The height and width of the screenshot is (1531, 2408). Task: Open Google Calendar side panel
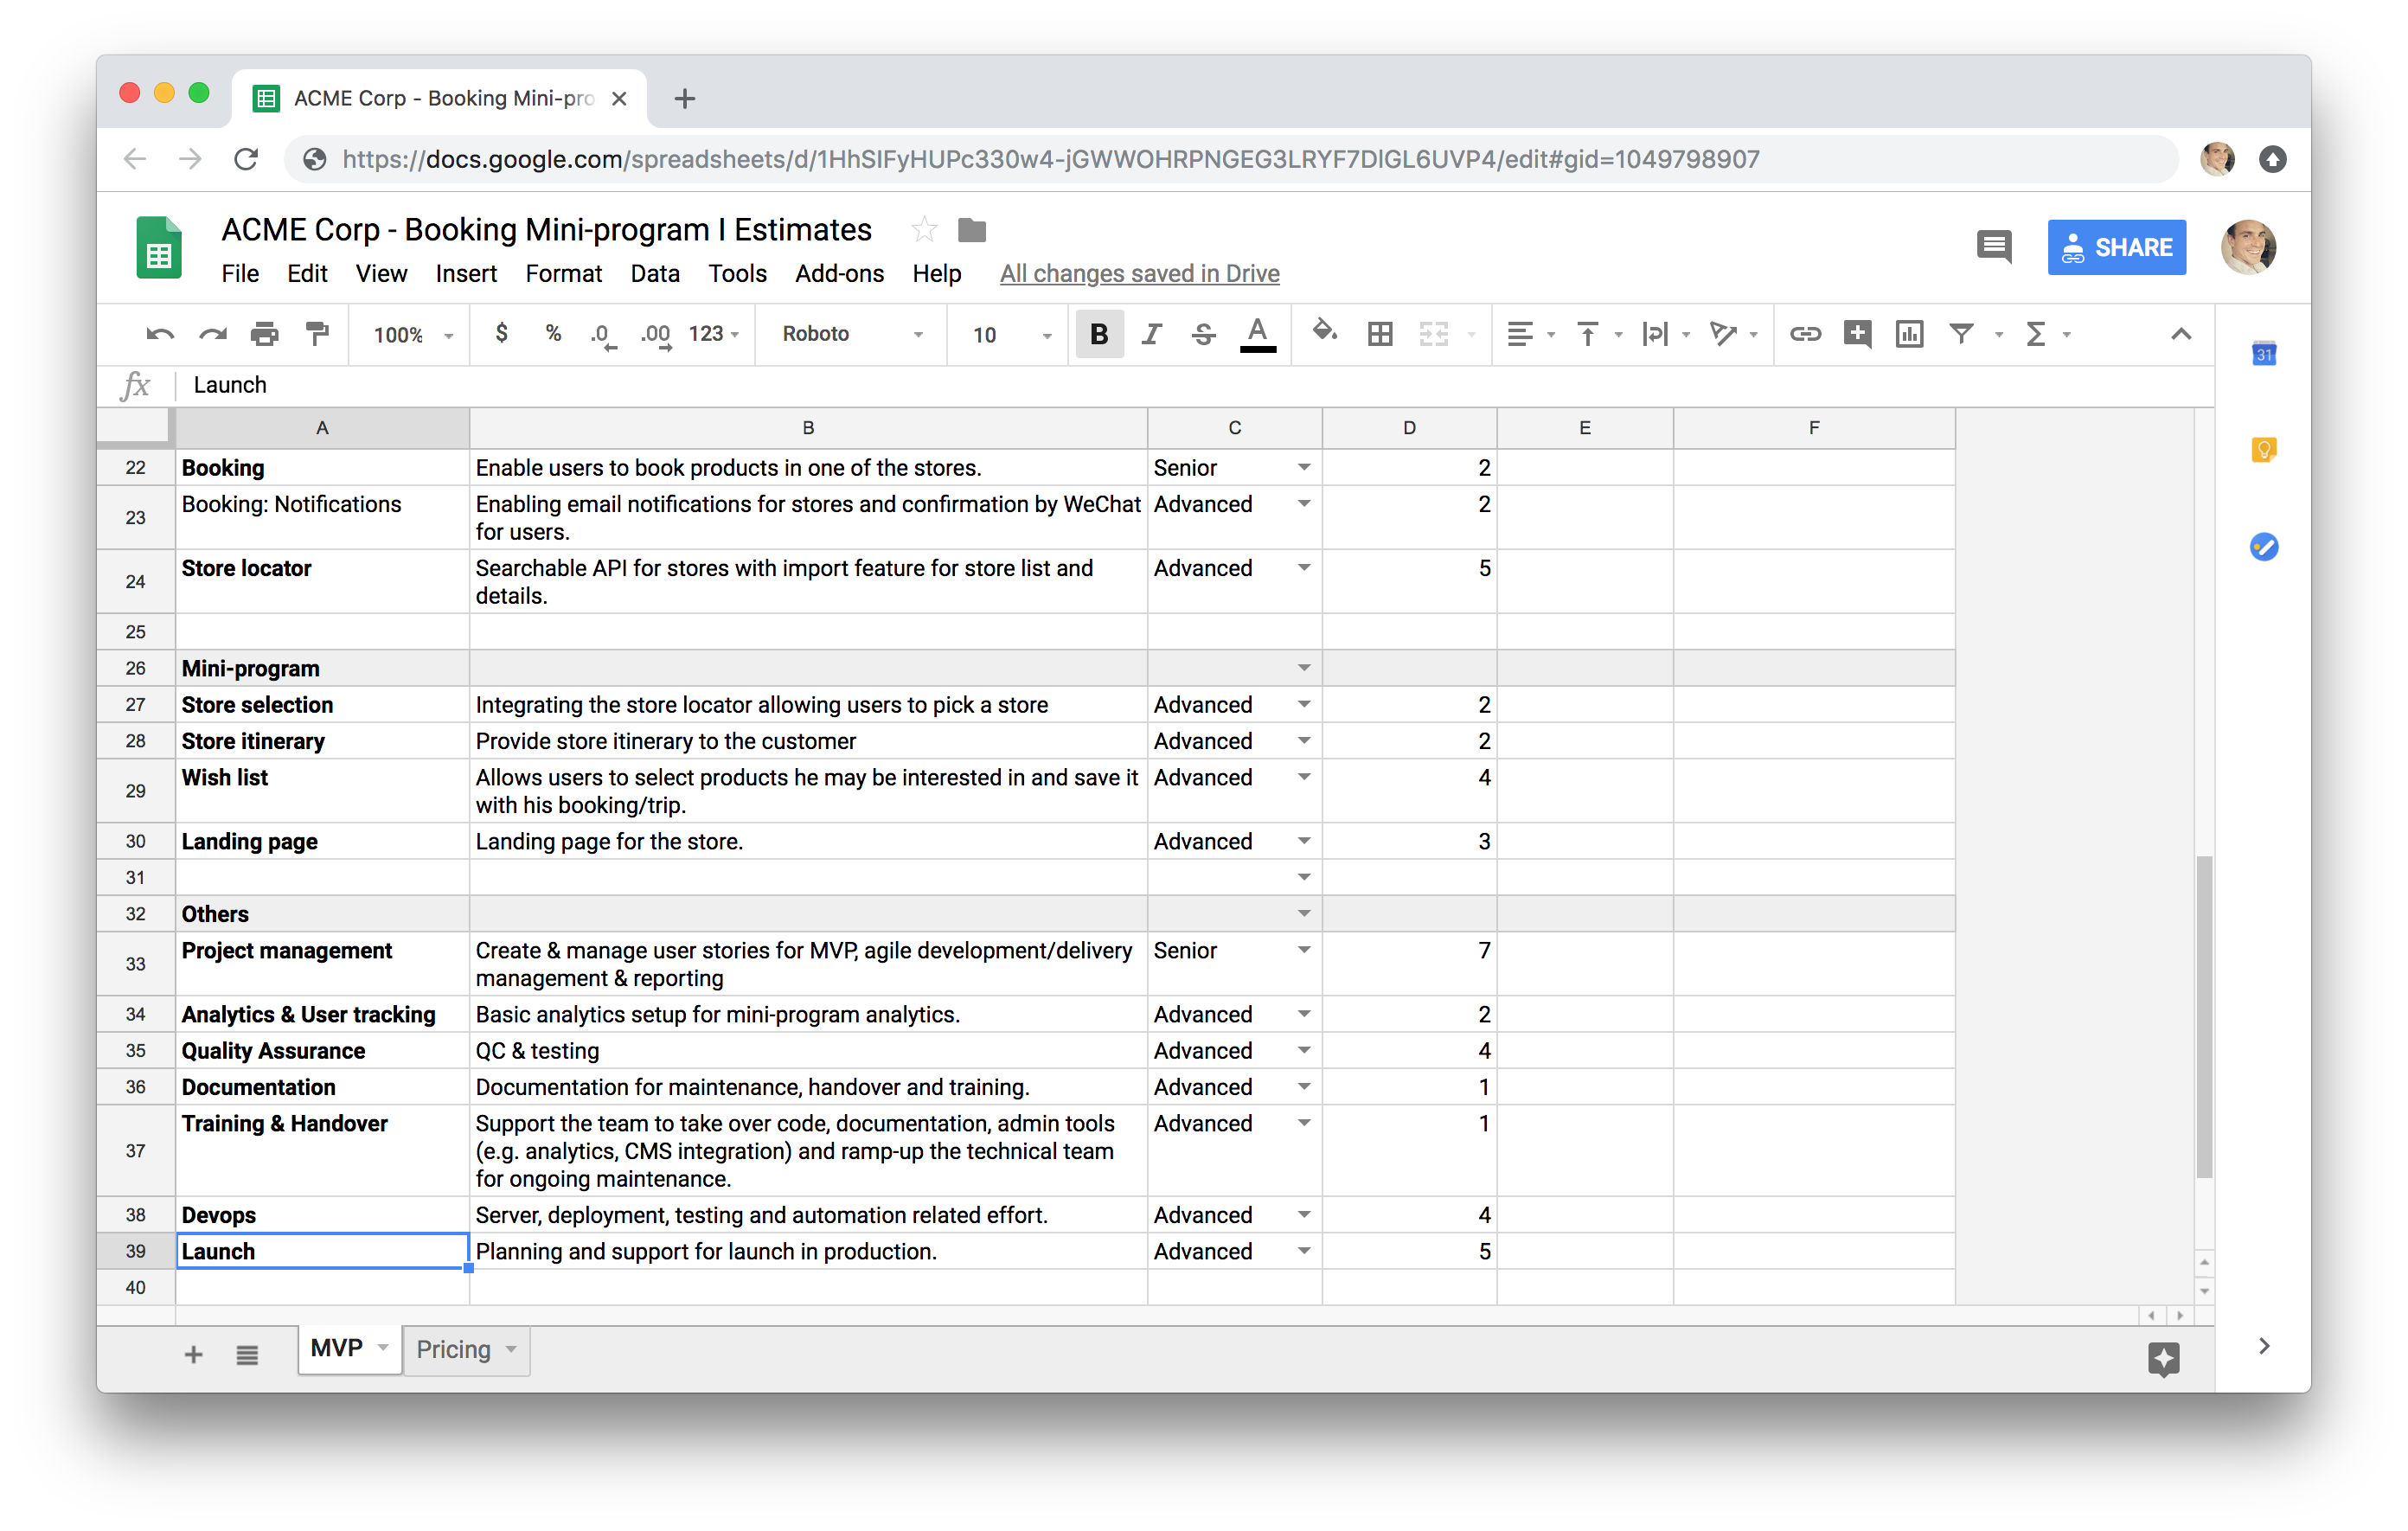tap(2264, 354)
